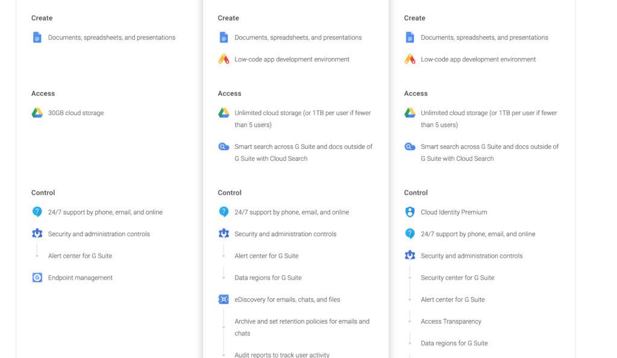Image resolution: width=617 pixels, height=358 pixels.
Task: Click the Endpoint management icon
Action: [x=37, y=277]
